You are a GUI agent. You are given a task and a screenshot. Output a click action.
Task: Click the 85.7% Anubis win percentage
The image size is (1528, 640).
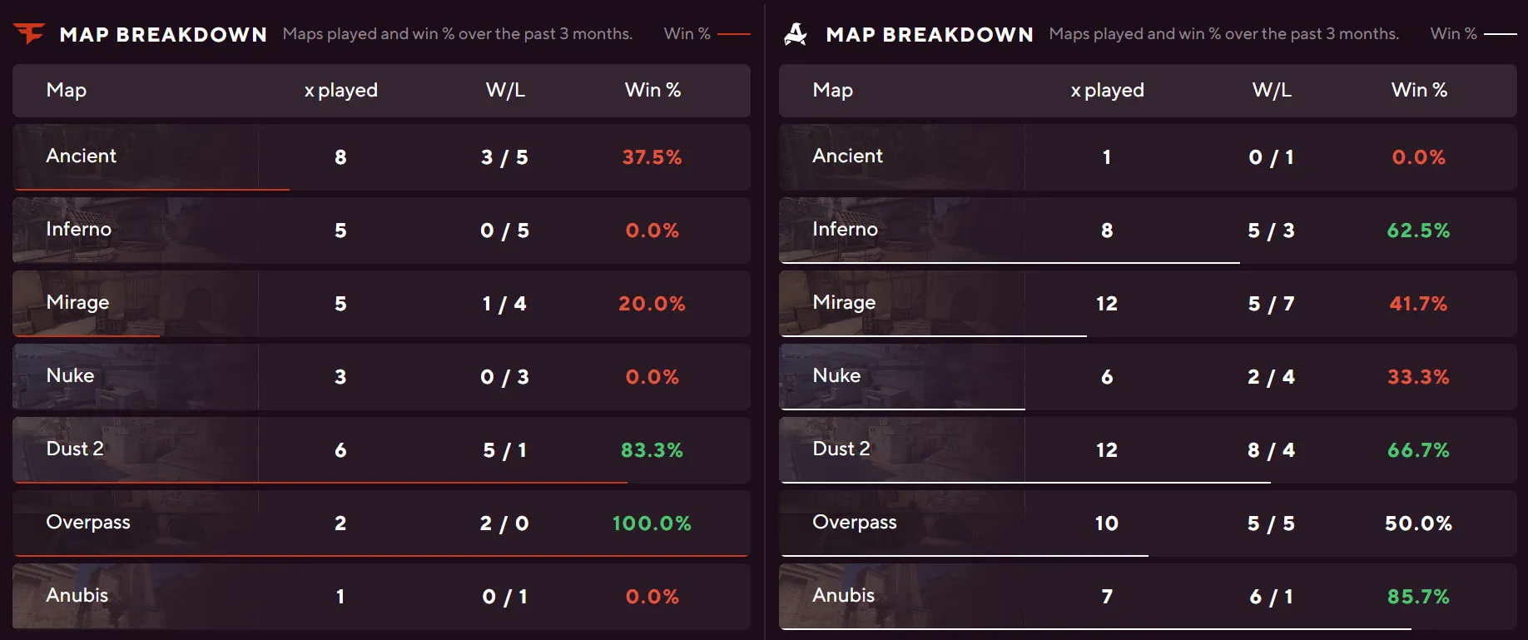pyautogui.click(x=1418, y=597)
